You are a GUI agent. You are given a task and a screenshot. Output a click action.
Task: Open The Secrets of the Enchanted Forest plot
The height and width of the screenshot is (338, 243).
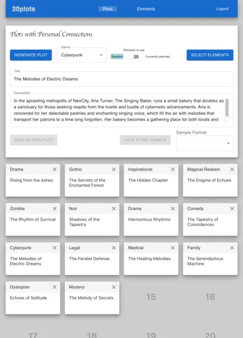coord(92,180)
